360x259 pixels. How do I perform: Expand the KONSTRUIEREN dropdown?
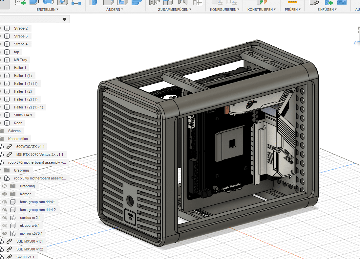click(261, 10)
